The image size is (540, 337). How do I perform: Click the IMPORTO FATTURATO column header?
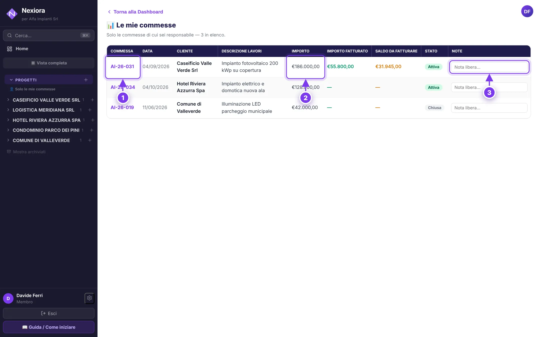pyautogui.click(x=347, y=51)
